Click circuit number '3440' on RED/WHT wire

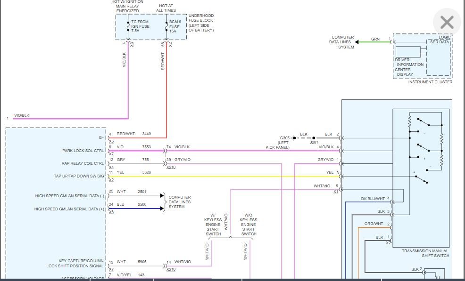(x=147, y=134)
